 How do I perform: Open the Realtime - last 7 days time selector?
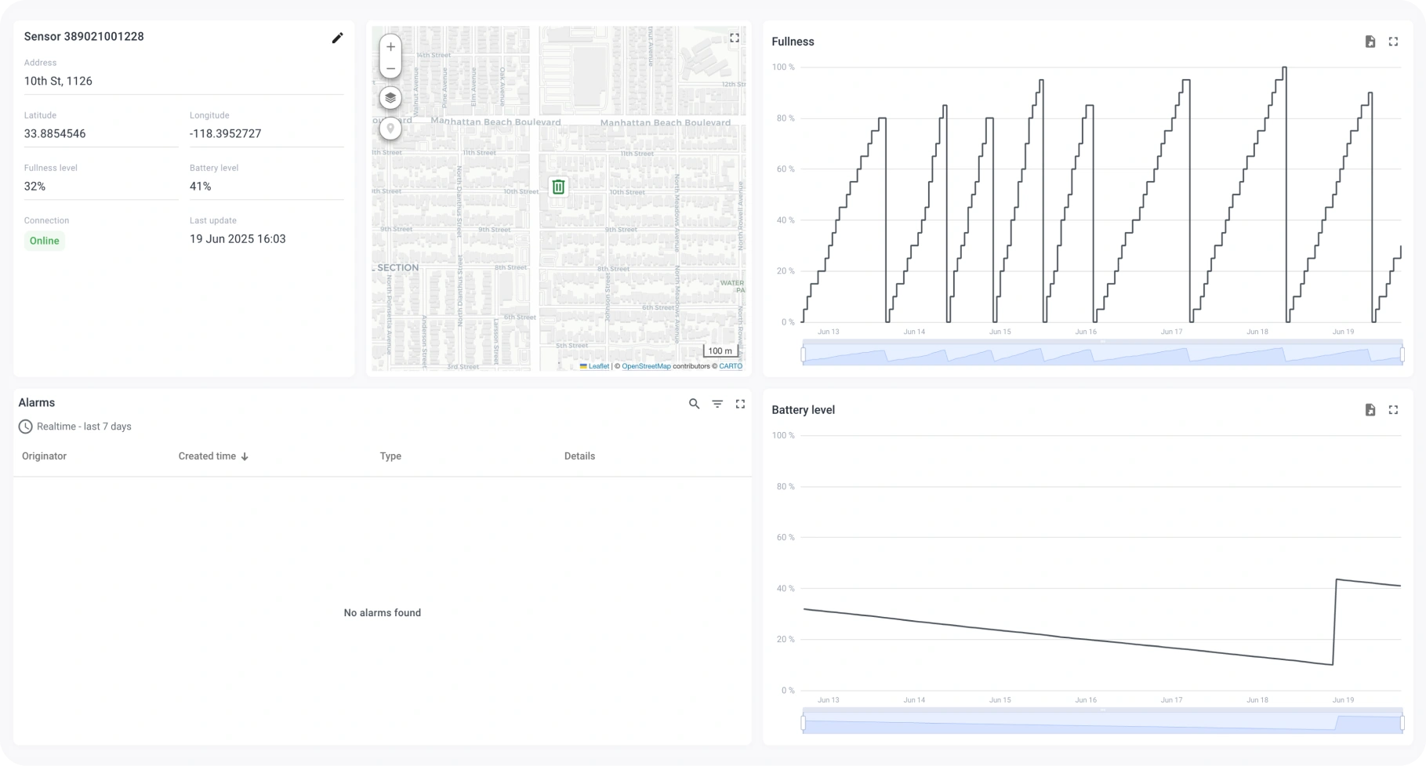(83, 426)
